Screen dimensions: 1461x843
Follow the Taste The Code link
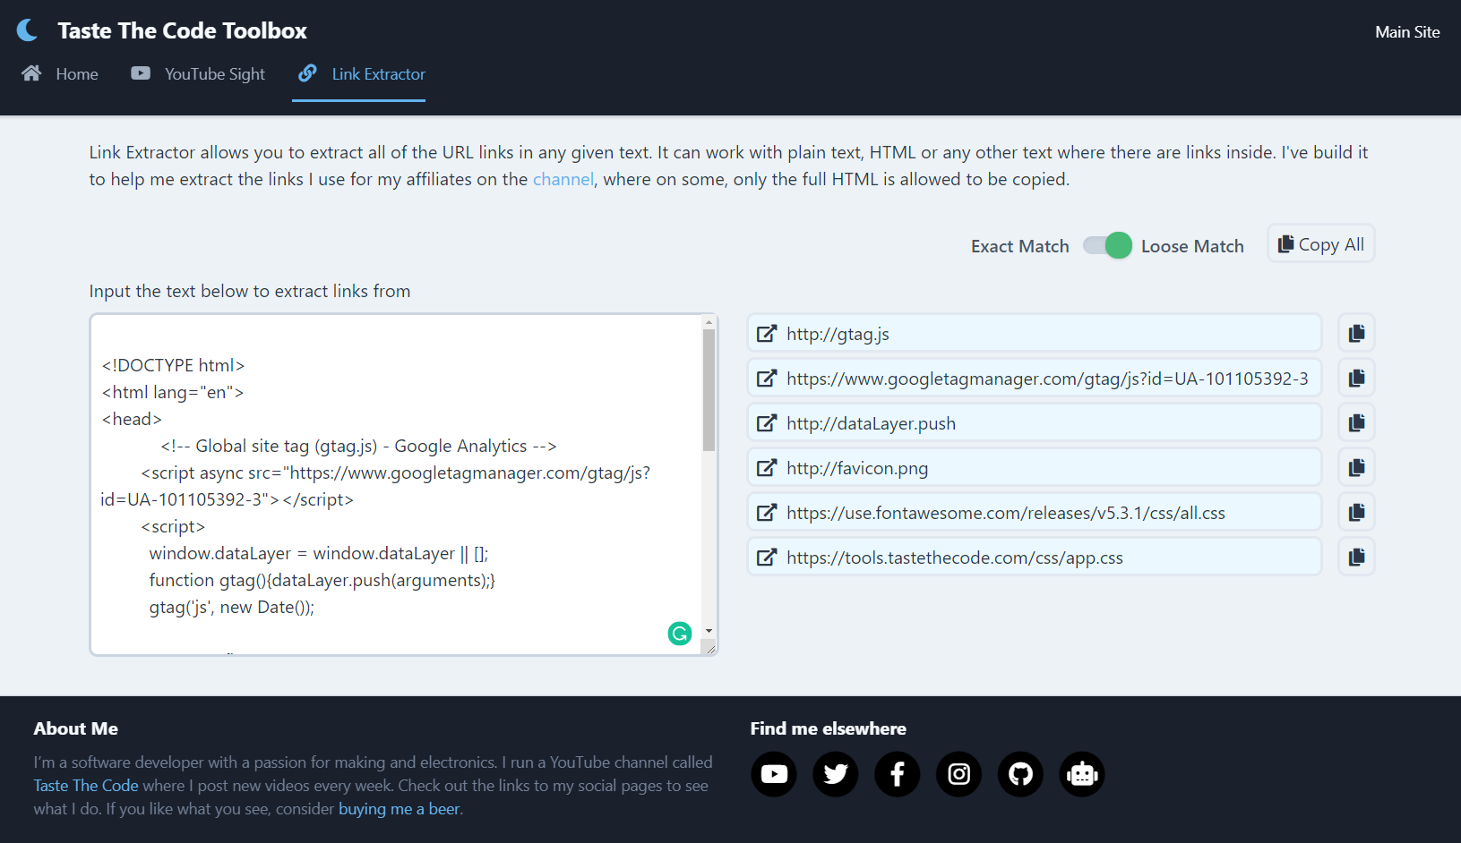click(x=86, y=786)
